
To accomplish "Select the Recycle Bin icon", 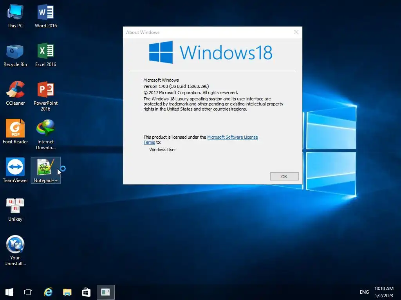I will [x=15, y=55].
